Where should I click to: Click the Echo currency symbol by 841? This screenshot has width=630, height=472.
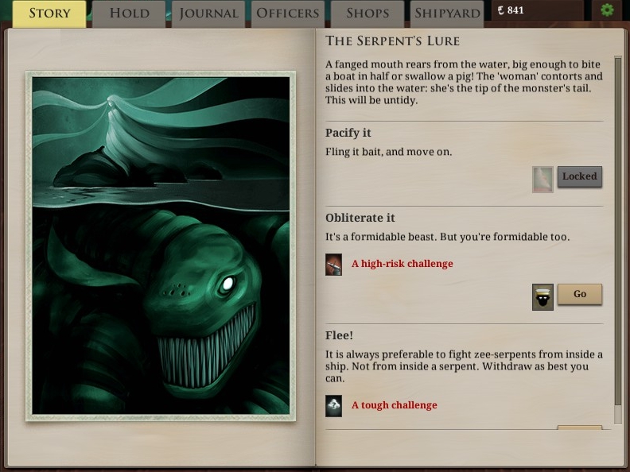click(x=500, y=10)
